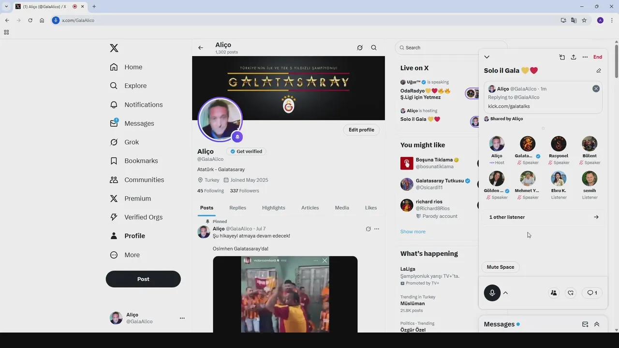Open Verified Orgs from the sidebar
The image size is (619, 348).
tap(136, 217)
